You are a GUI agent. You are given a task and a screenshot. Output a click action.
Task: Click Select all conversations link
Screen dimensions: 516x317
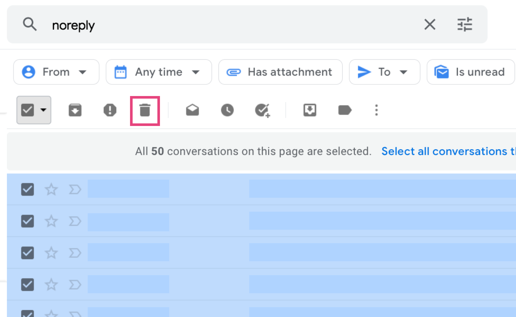449,151
